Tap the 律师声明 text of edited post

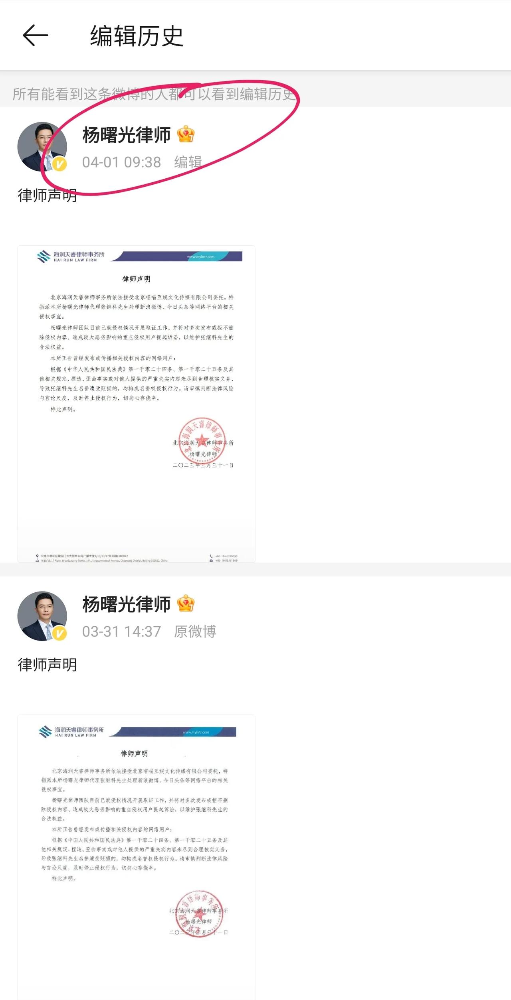(x=47, y=195)
